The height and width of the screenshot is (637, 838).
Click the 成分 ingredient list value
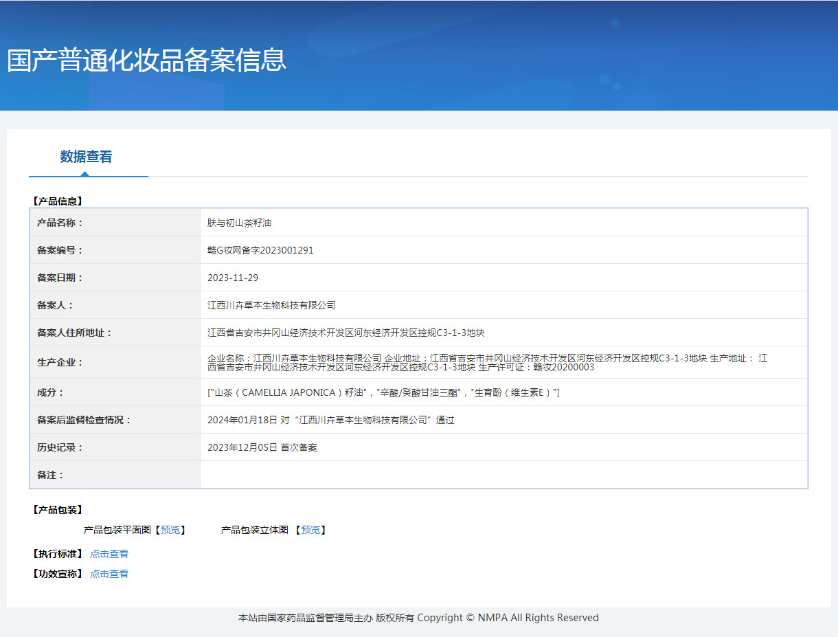tap(383, 392)
